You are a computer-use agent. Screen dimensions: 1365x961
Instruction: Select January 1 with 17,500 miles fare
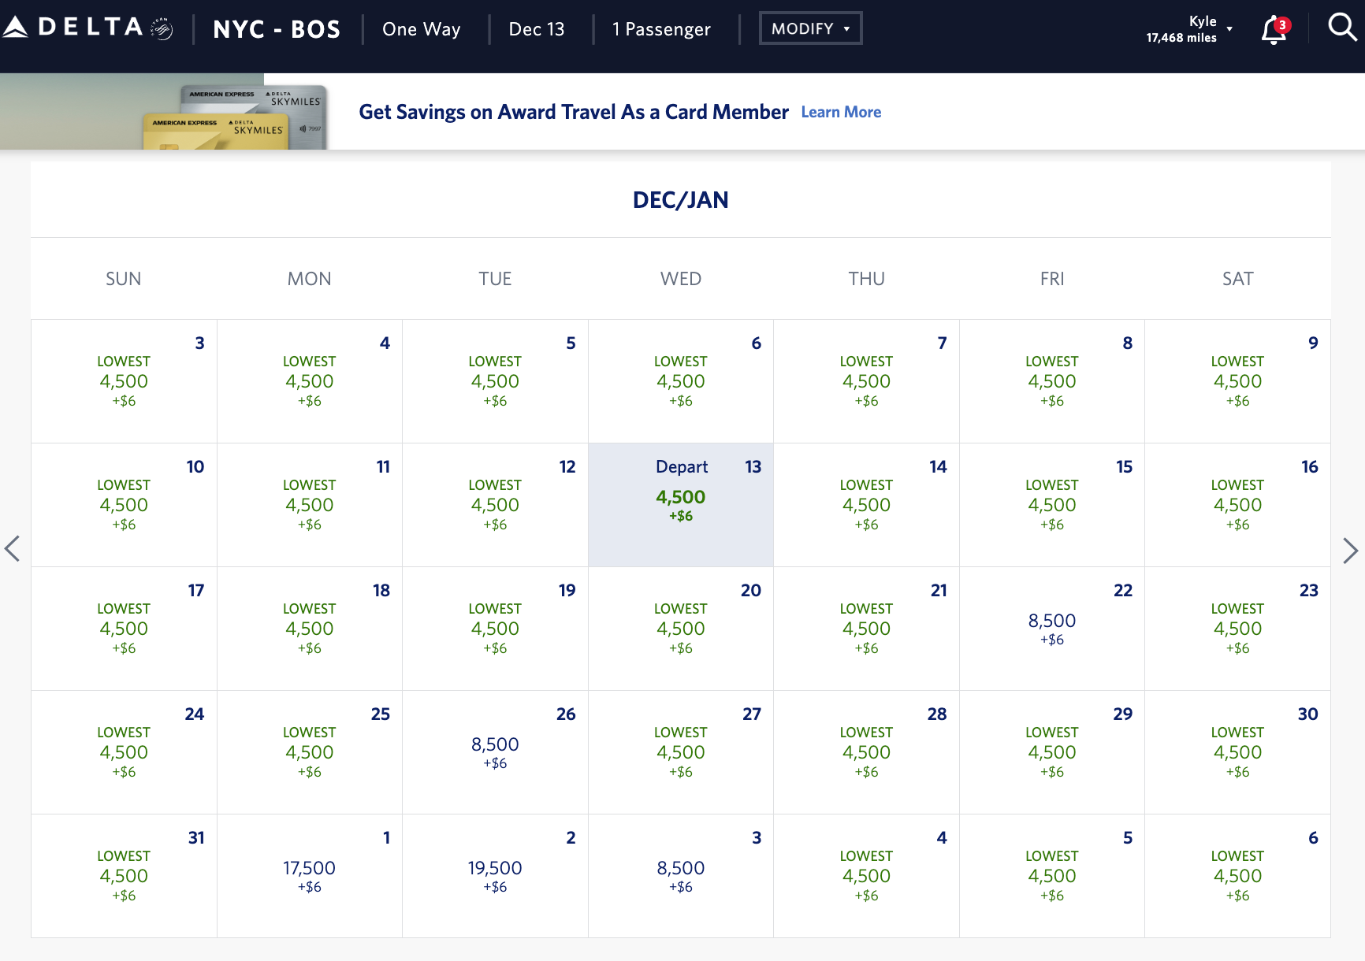tap(309, 874)
